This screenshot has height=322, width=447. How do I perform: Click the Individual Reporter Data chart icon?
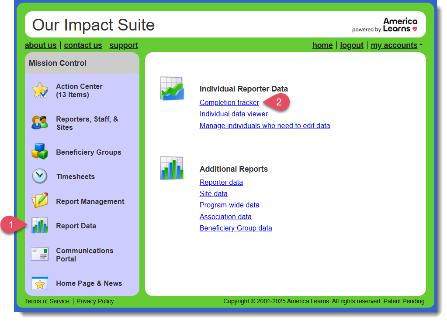click(x=172, y=88)
